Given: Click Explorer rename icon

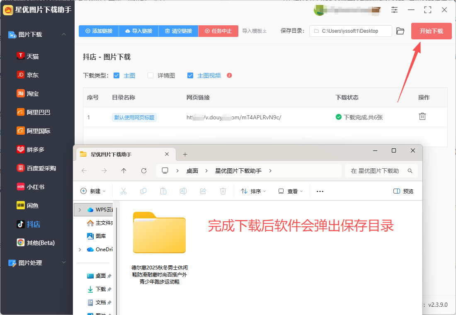Looking at the screenshot, I should click(183, 191).
